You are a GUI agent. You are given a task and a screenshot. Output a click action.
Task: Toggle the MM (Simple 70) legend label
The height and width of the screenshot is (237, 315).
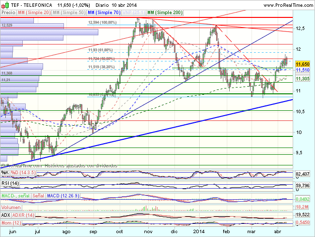[x=104, y=13]
